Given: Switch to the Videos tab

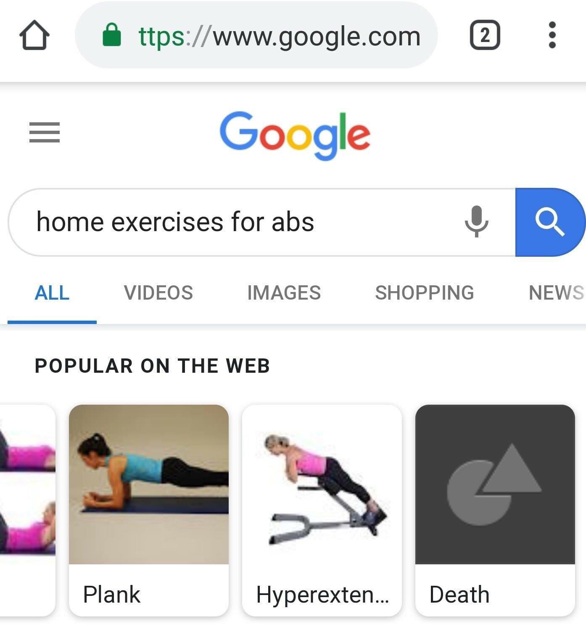Looking at the screenshot, I should (158, 293).
